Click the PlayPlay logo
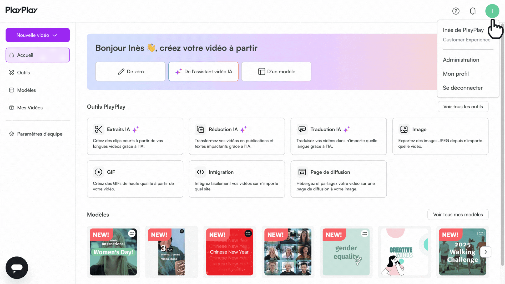 coord(21,10)
